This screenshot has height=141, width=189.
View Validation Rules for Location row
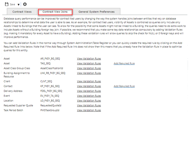point(89,100)
